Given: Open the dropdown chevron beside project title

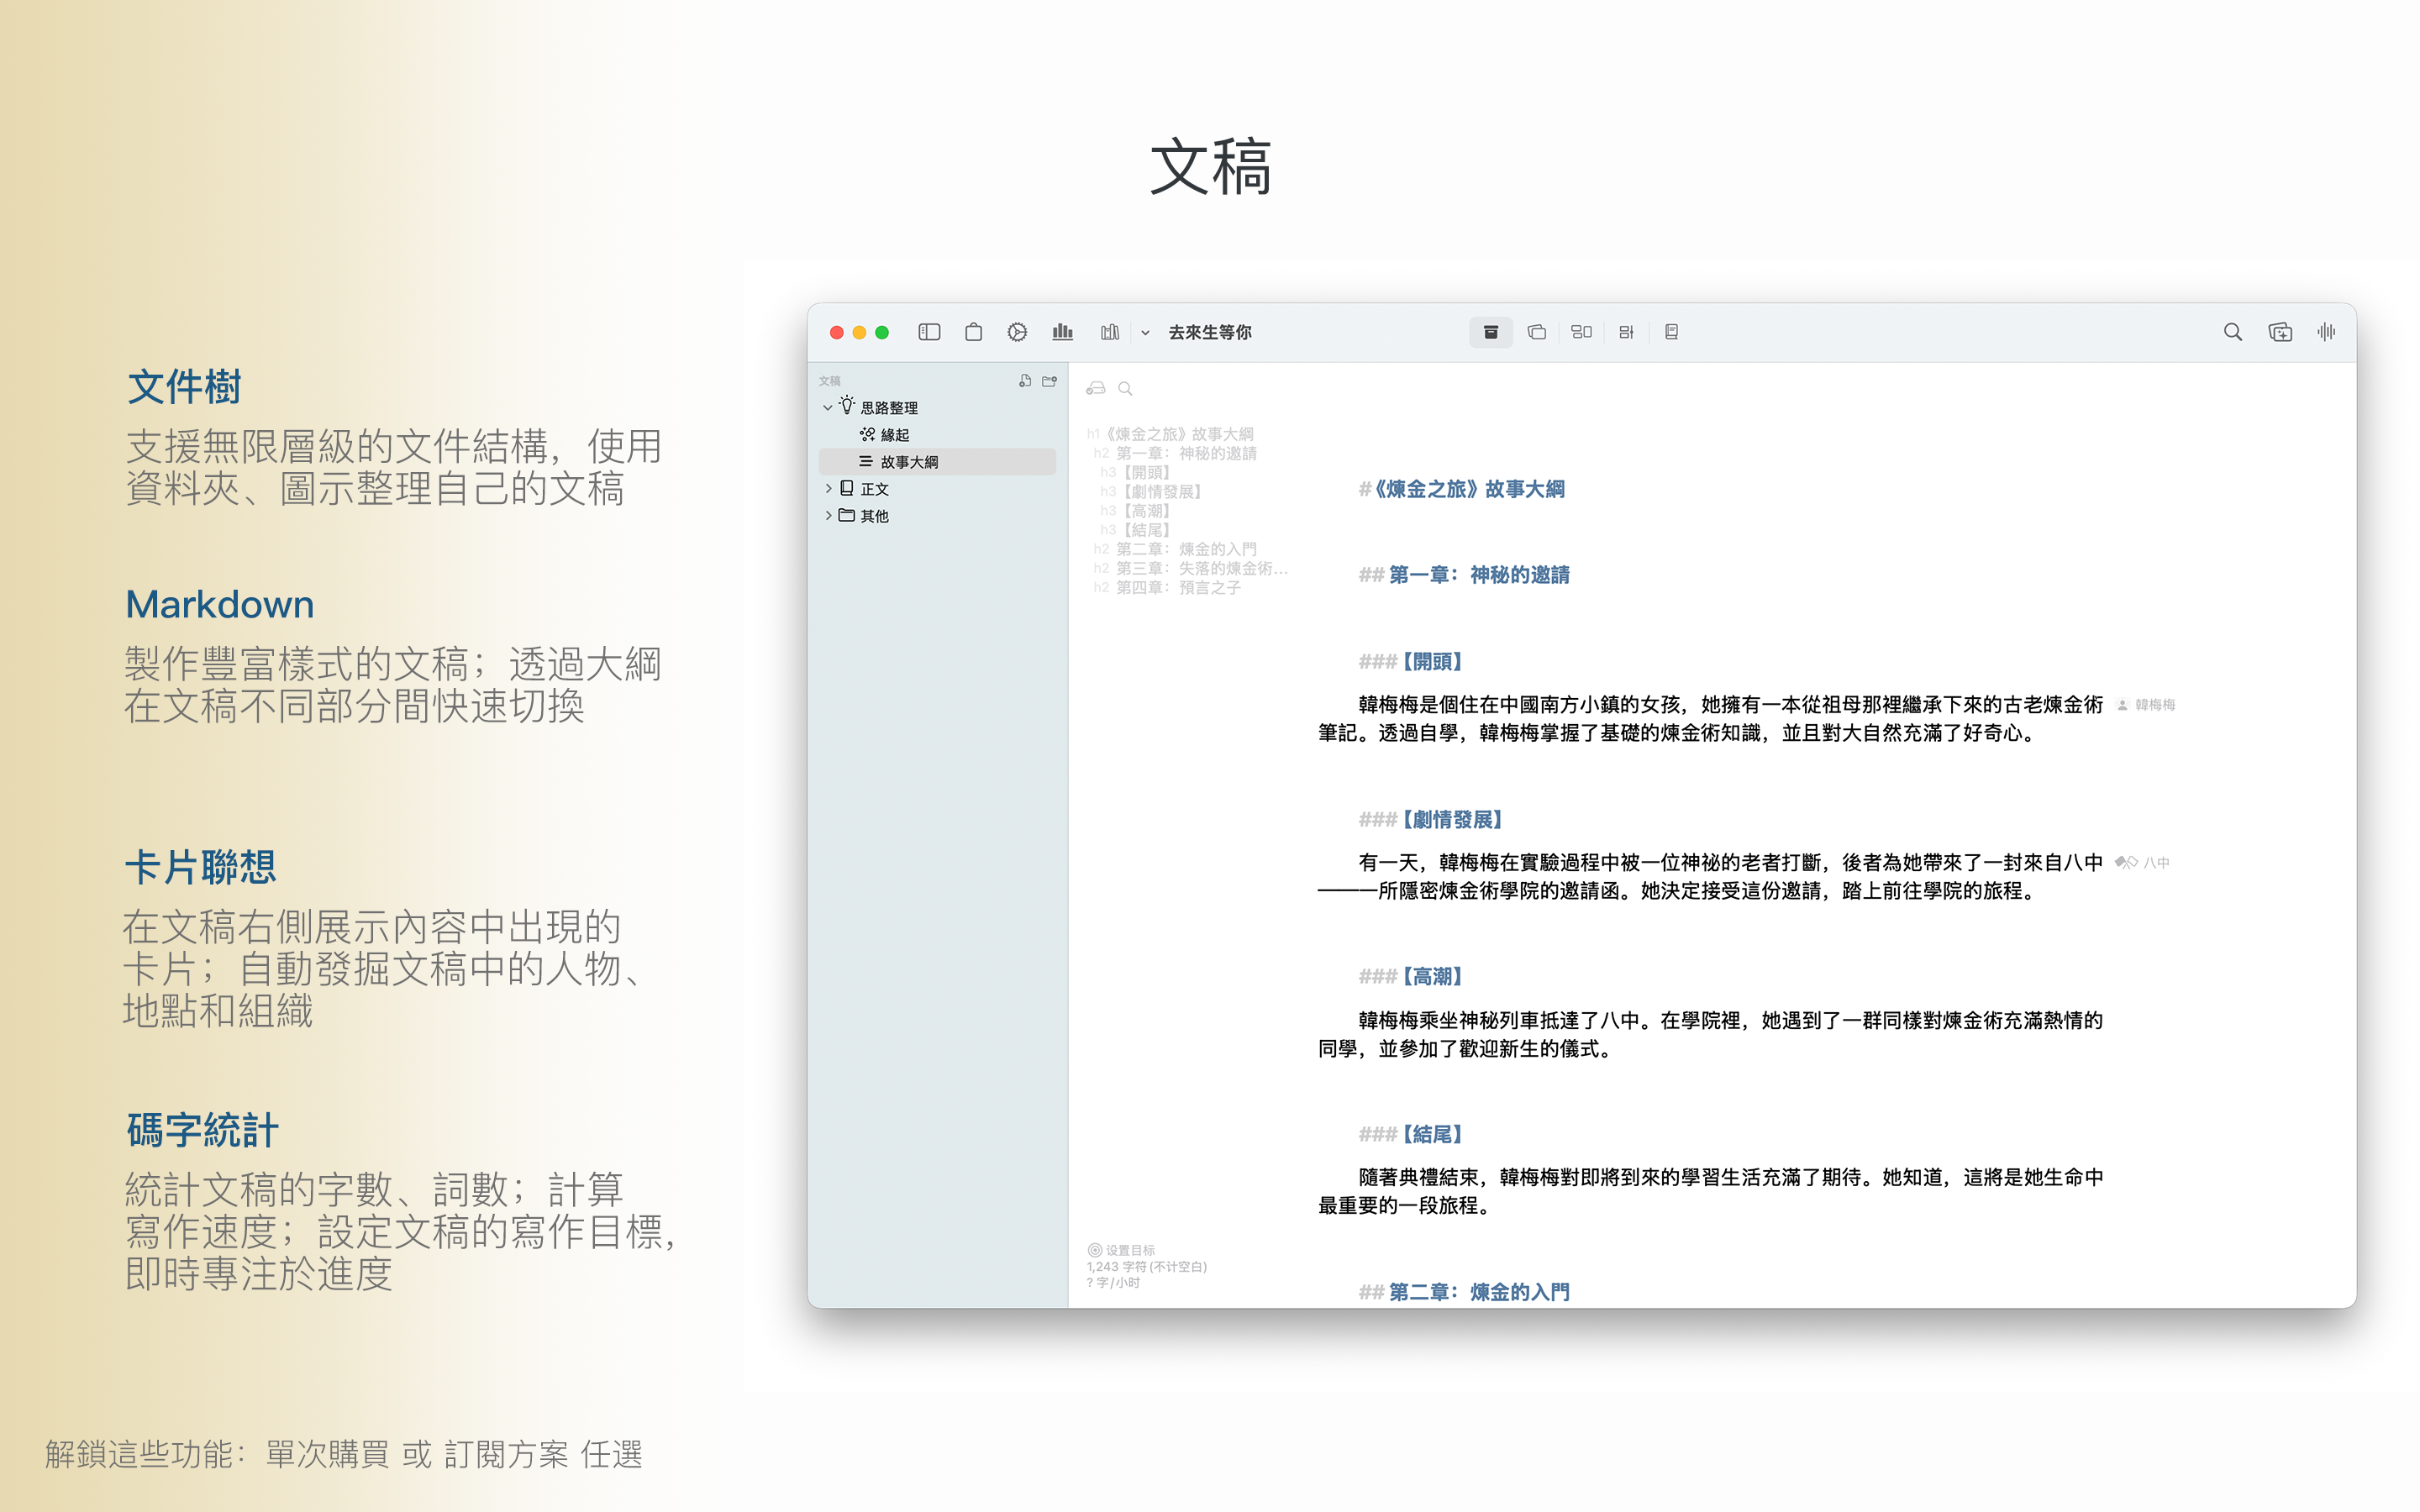Looking at the screenshot, I should [x=1145, y=333].
